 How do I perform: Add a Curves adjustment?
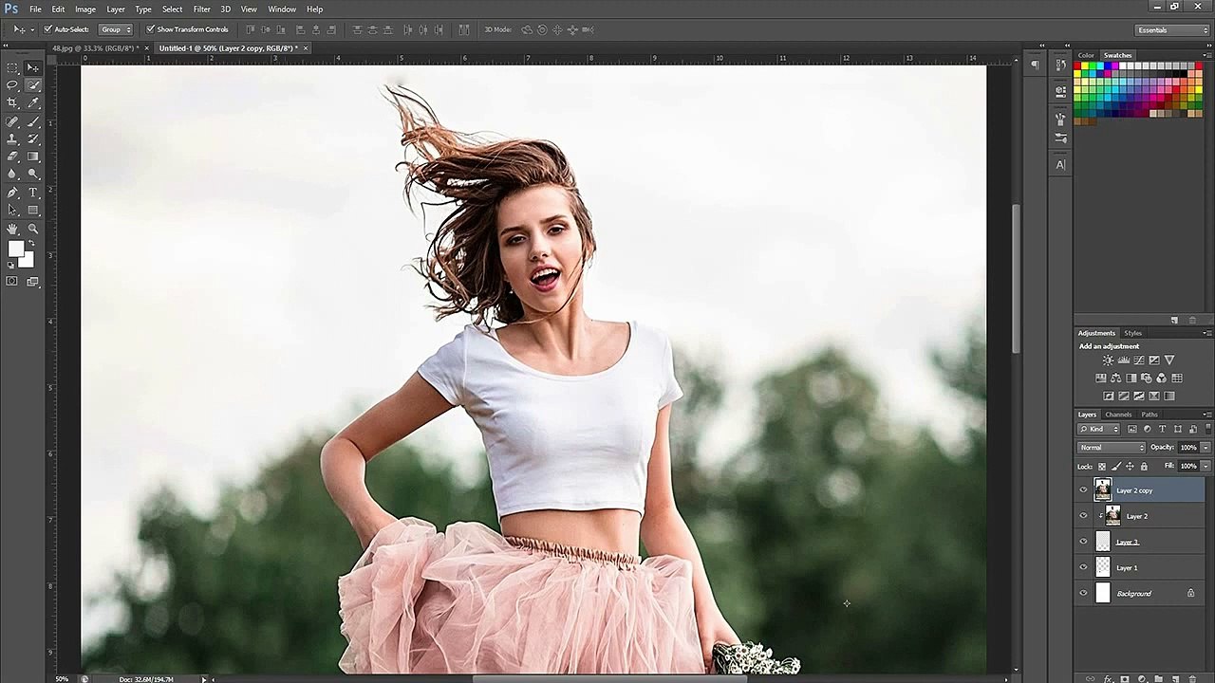[1139, 360]
